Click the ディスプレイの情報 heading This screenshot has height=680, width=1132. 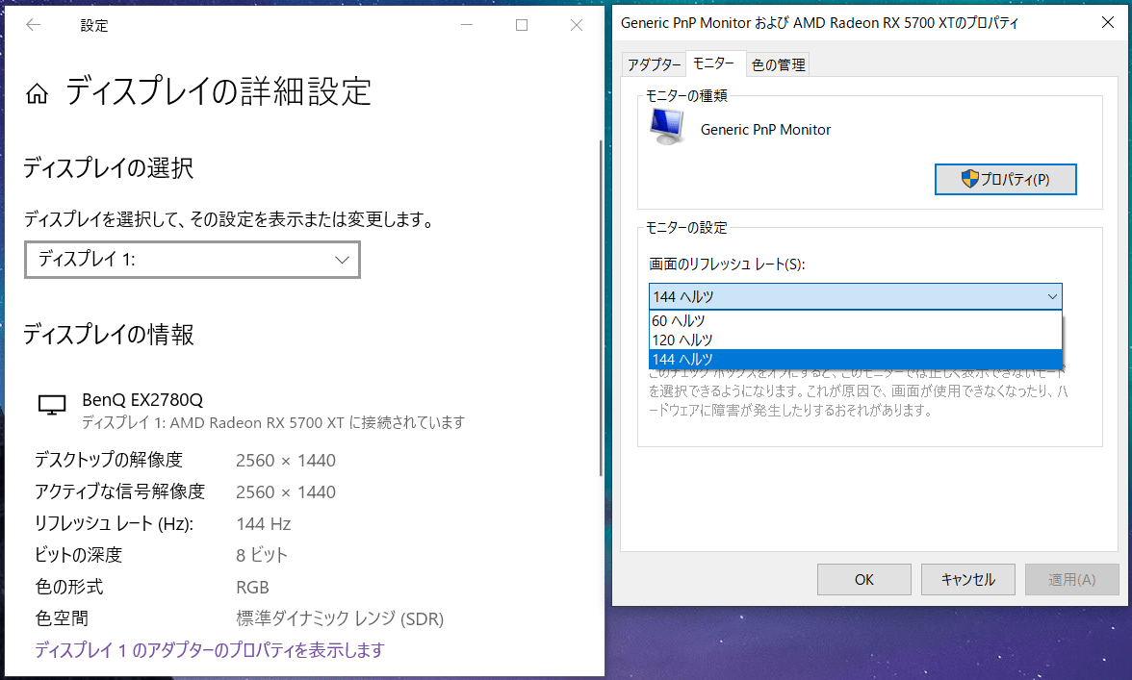(x=108, y=335)
